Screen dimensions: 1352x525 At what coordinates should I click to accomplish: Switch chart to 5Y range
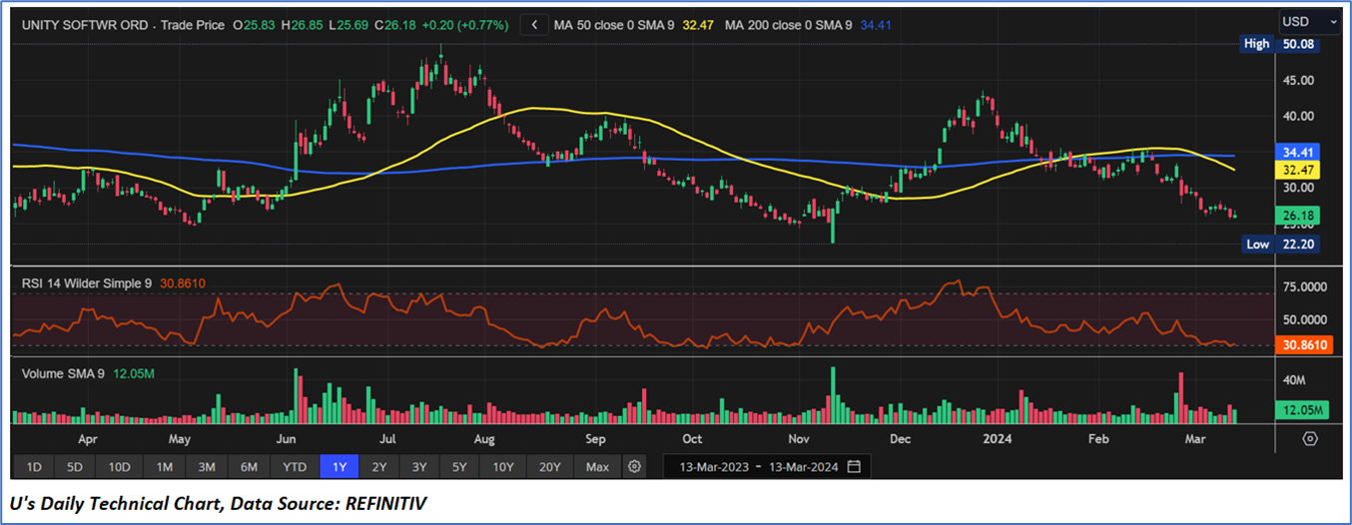pos(458,466)
